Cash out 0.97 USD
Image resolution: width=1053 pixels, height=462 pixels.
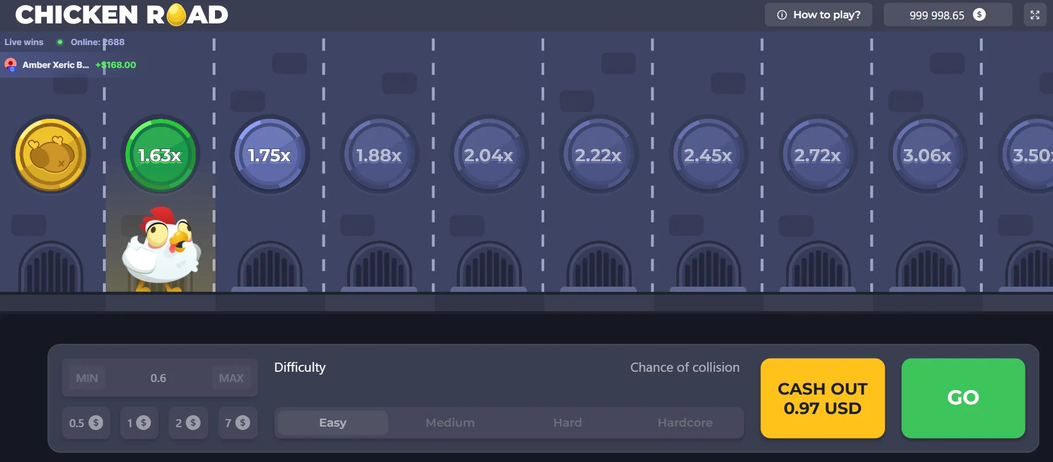point(823,398)
